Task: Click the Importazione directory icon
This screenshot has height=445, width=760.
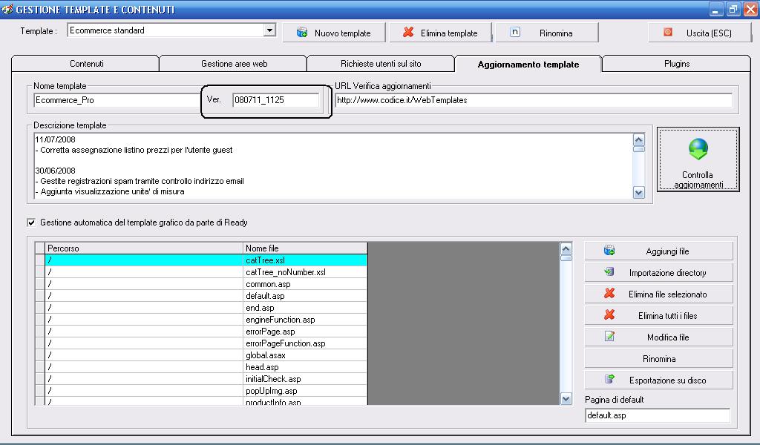Action: (609, 271)
